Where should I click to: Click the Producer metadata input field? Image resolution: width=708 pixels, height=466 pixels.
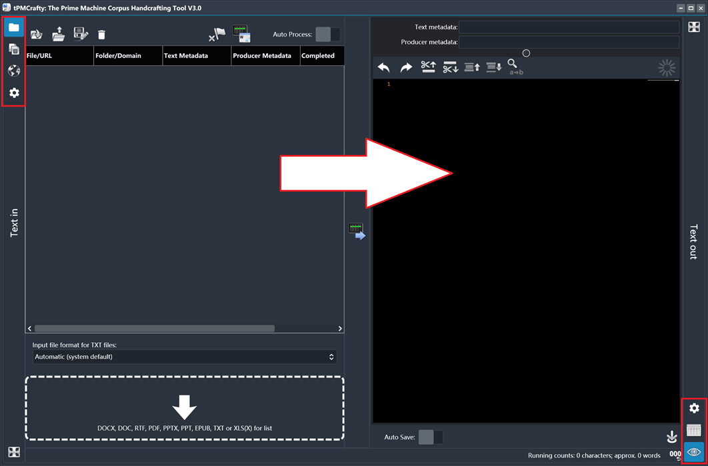(x=569, y=43)
